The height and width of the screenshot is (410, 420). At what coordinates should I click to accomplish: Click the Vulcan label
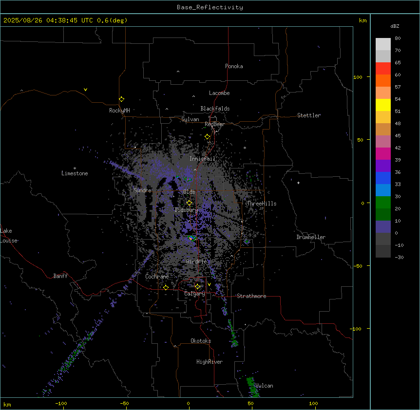tap(265, 386)
